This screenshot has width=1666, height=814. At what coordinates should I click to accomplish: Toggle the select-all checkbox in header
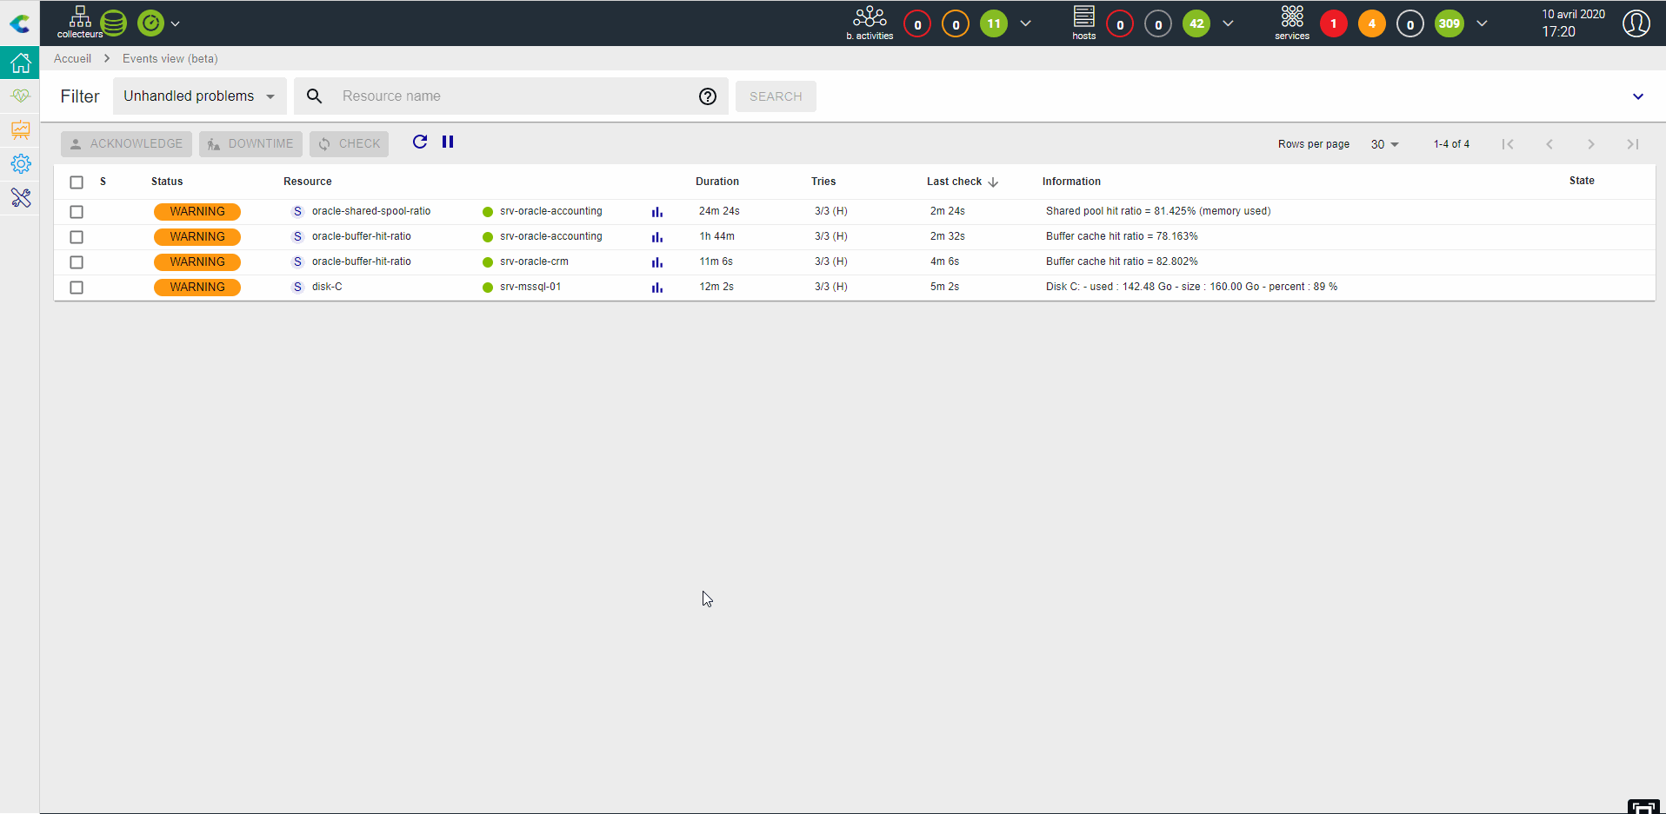(77, 182)
